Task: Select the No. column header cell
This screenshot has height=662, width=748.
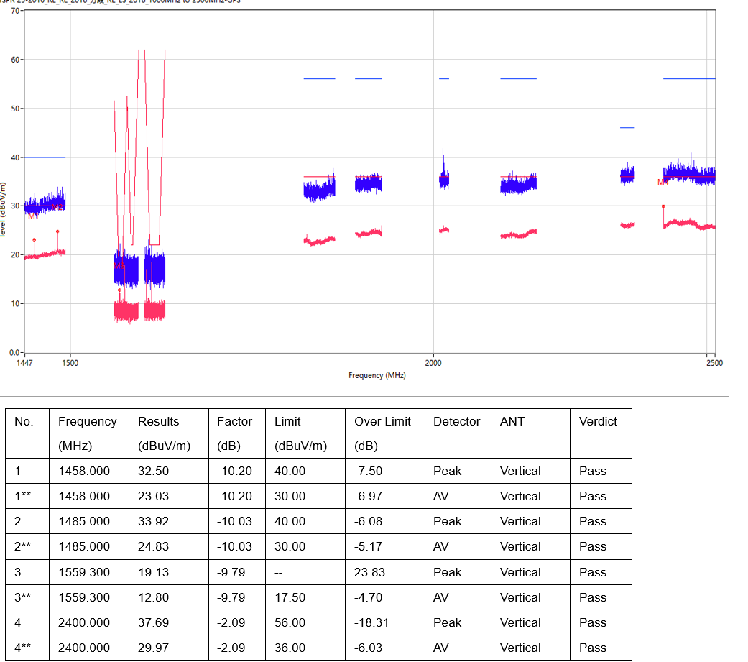Action: click(x=24, y=422)
